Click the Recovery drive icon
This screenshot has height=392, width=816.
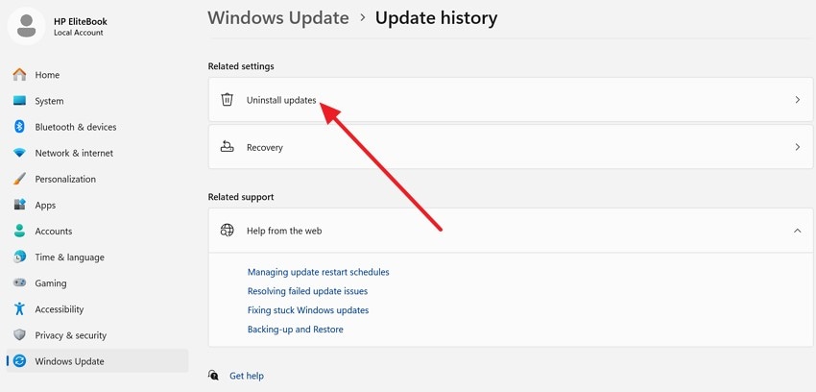(227, 147)
